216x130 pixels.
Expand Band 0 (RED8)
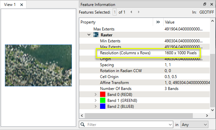(x=96, y=95)
